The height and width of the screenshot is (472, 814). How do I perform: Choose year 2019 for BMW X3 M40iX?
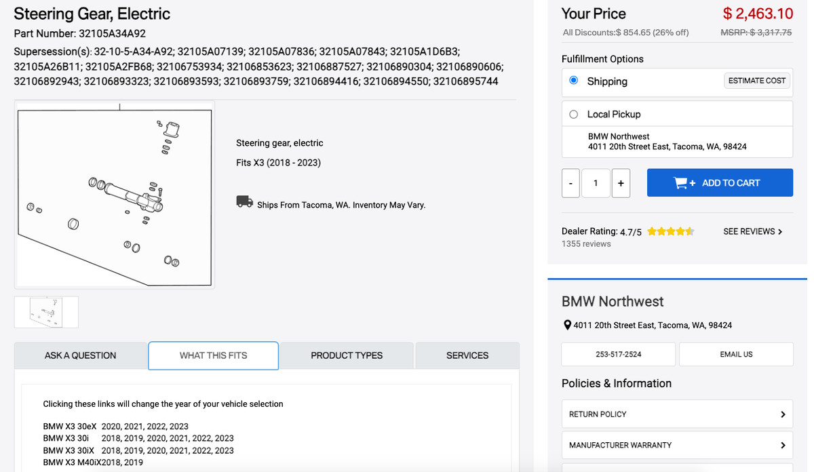coord(133,463)
